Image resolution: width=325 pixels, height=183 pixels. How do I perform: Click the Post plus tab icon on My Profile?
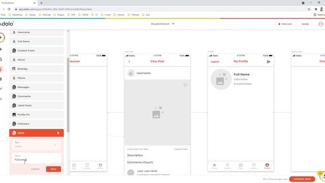coord(241,166)
